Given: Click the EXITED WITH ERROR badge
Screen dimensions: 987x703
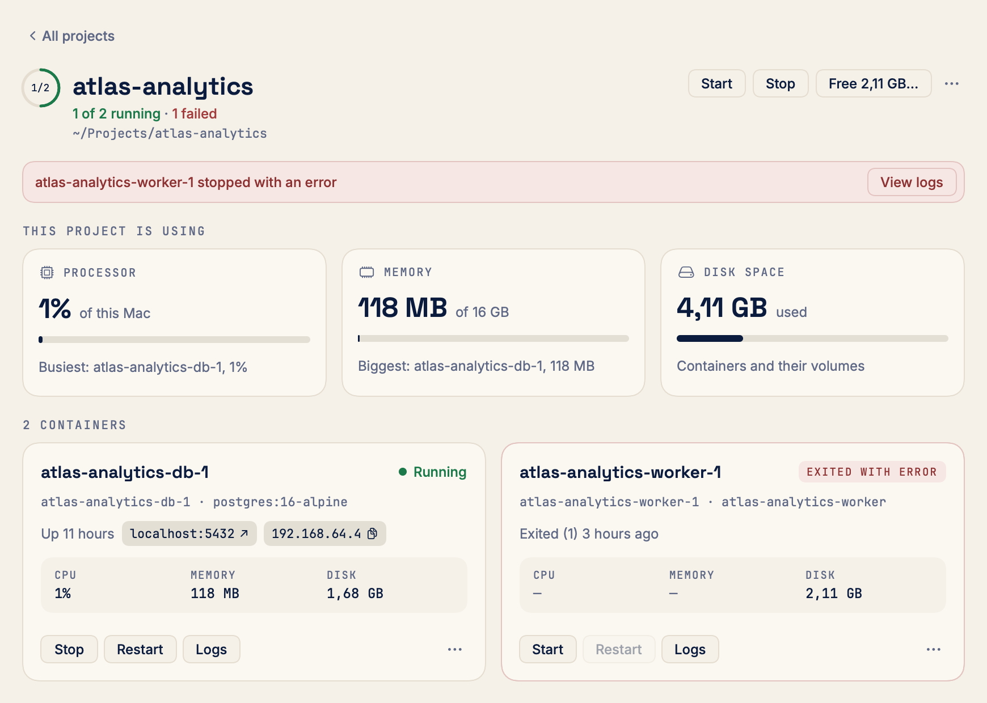Looking at the screenshot, I should tap(872, 472).
